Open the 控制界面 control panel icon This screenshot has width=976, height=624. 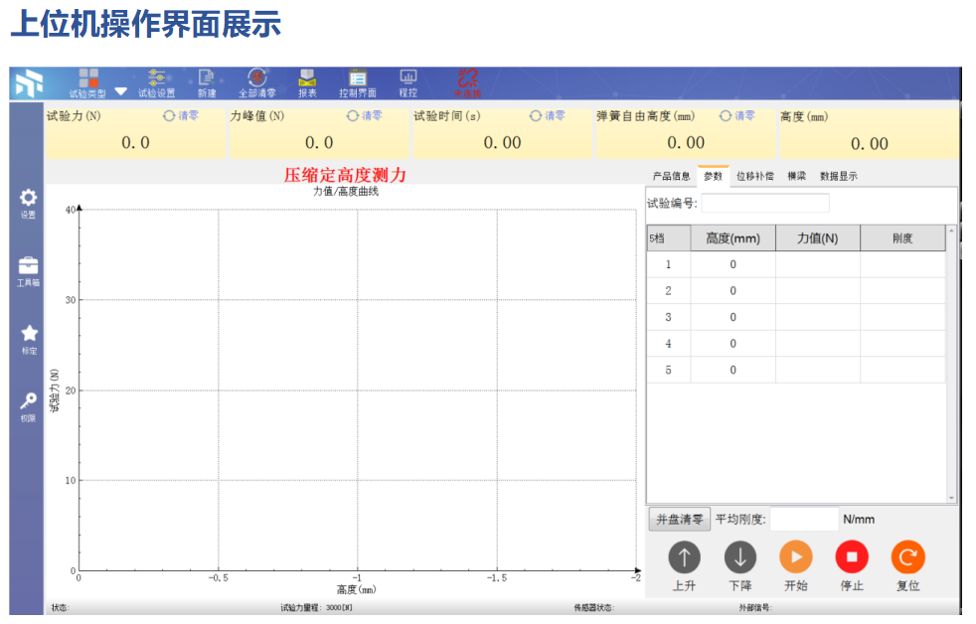358,82
